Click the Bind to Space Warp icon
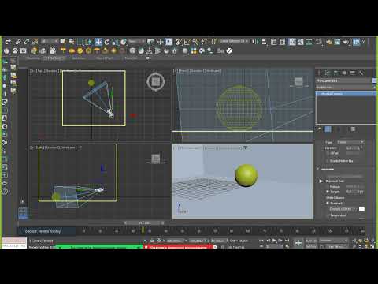 point(35,42)
